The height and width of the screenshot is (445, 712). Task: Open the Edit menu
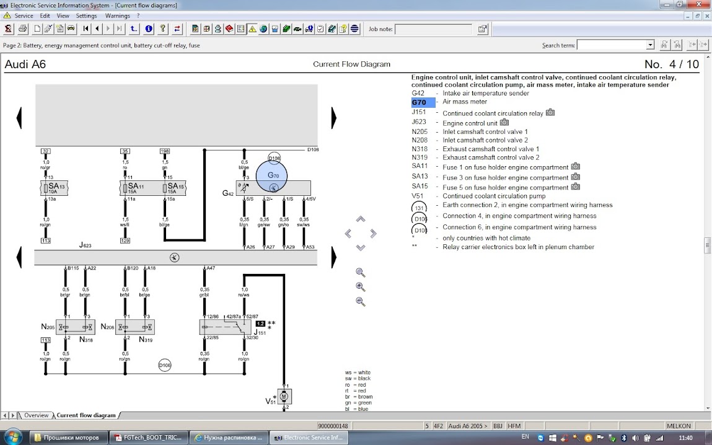point(45,16)
